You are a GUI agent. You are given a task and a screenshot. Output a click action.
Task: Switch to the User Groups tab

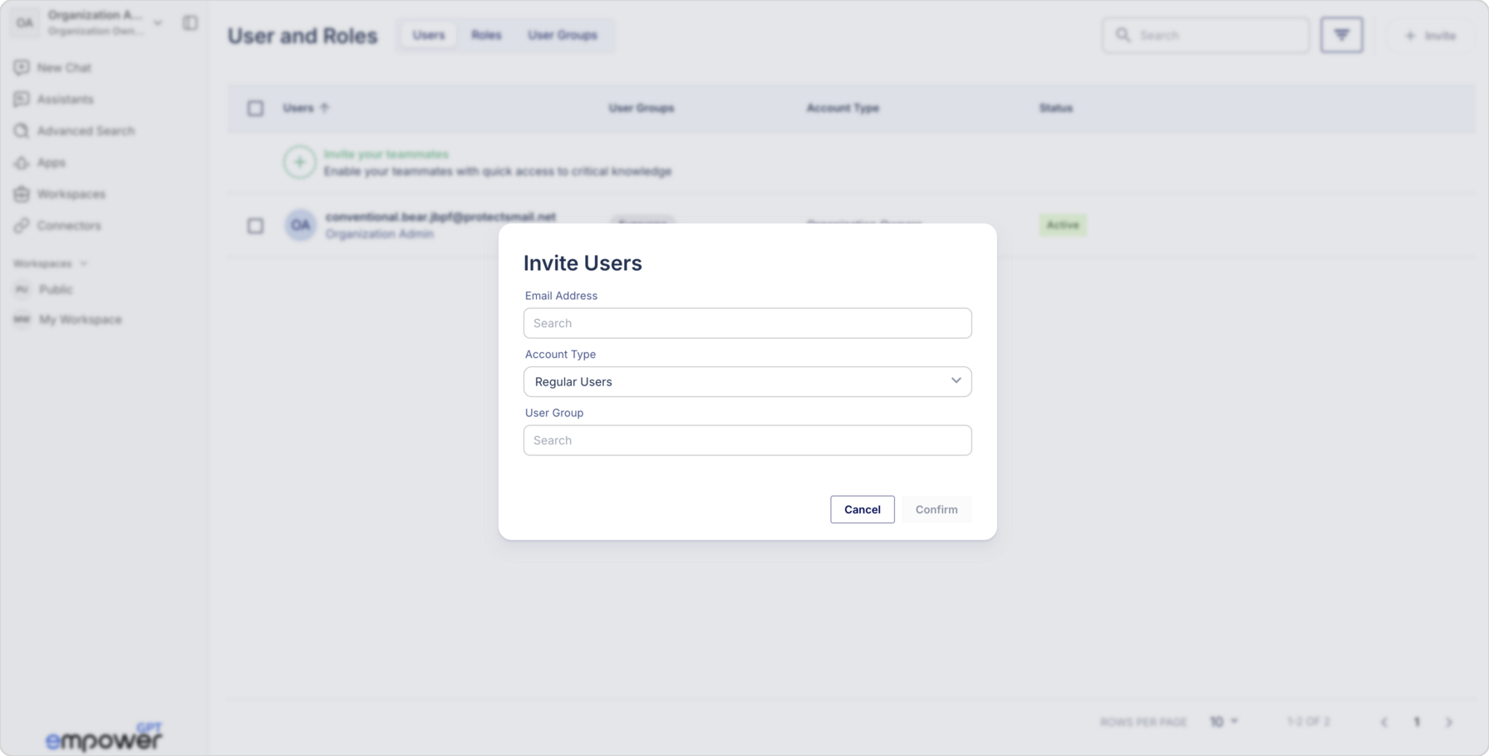tap(562, 35)
